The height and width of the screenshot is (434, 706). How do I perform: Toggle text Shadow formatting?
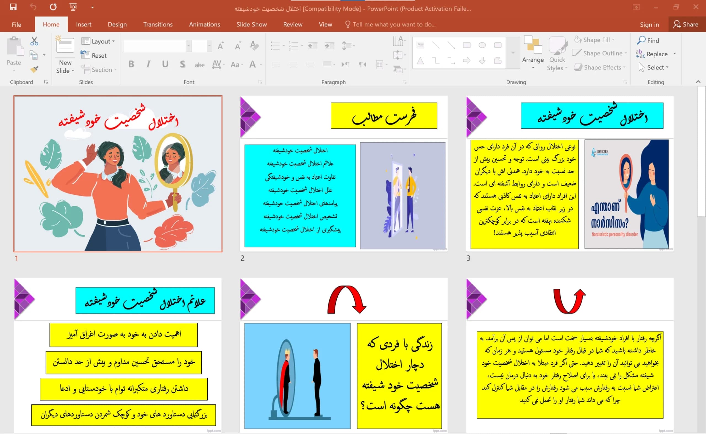point(182,64)
